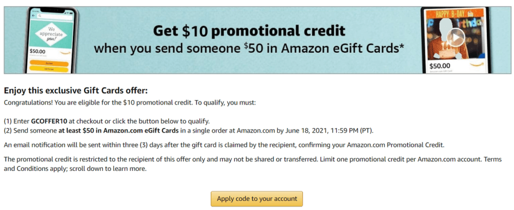The height and width of the screenshot is (210, 514).
Task: Click the $50.00 price on the tablet card
Action: [x=440, y=65]
